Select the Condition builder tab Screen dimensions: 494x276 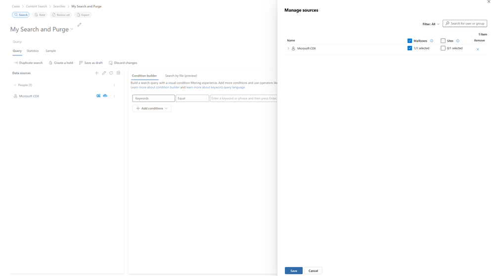click(144, 76)
